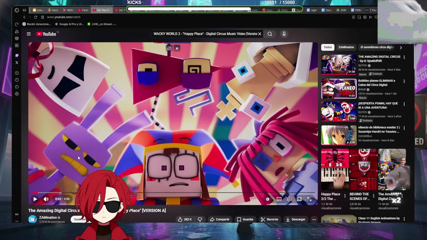Open the ZAMination channel avatar

click(x=32, y=219)
